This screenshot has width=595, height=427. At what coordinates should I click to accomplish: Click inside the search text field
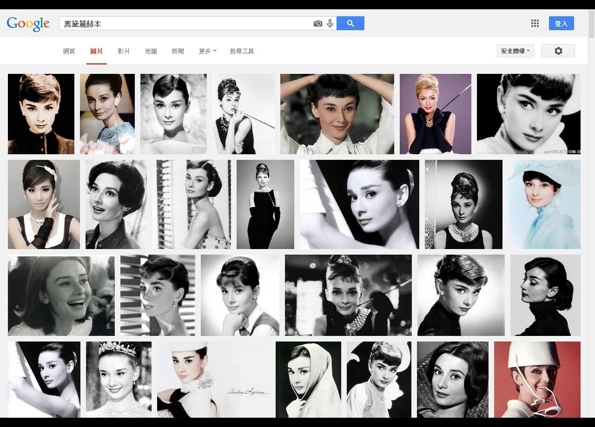click(186, 24)
